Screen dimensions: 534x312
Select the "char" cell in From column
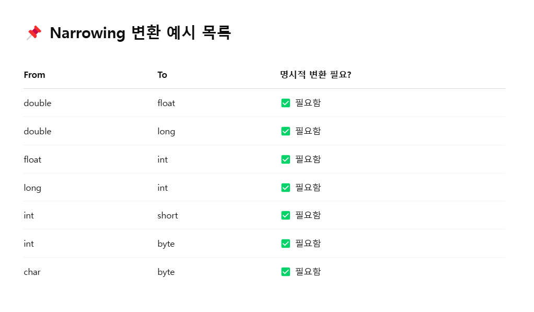tap(32, 272)
